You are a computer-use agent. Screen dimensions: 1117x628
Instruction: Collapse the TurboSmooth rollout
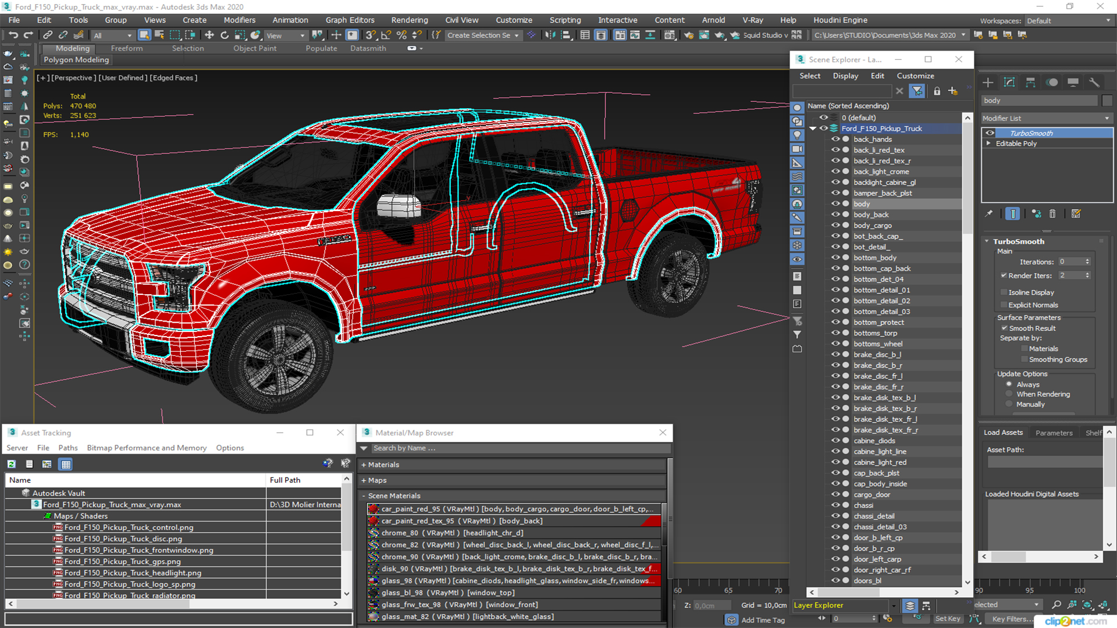tap(987, 241)
